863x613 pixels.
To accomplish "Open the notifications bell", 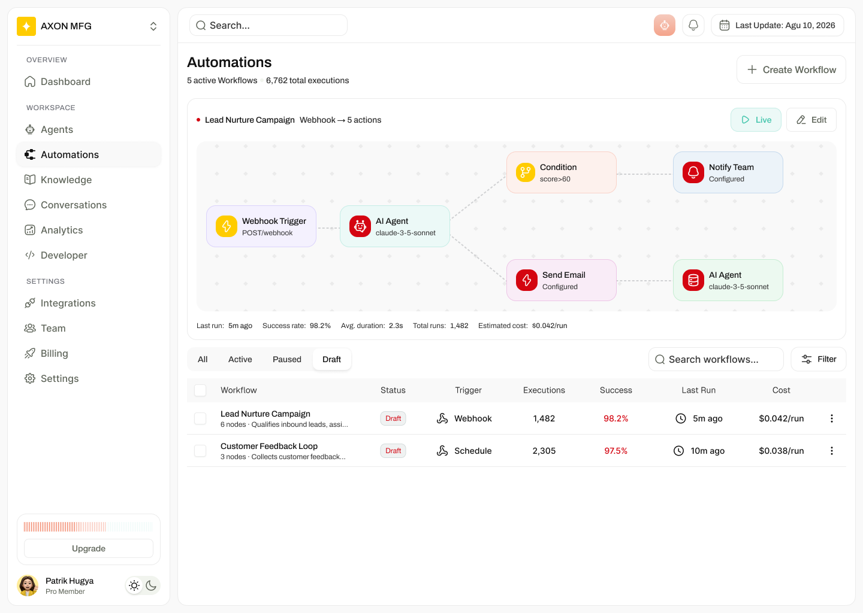I will [693, 25].
